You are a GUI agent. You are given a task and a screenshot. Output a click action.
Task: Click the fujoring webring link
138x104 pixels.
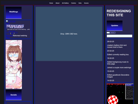[x=12, y=31]
